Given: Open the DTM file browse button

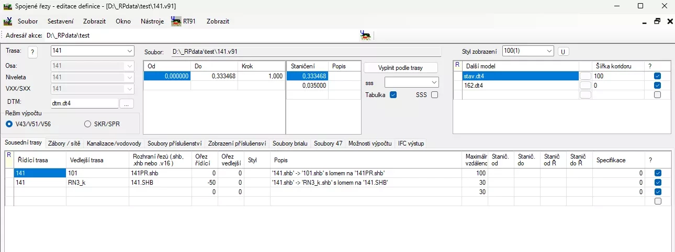Looking at the screenshot, I should (x=126, y=103).
